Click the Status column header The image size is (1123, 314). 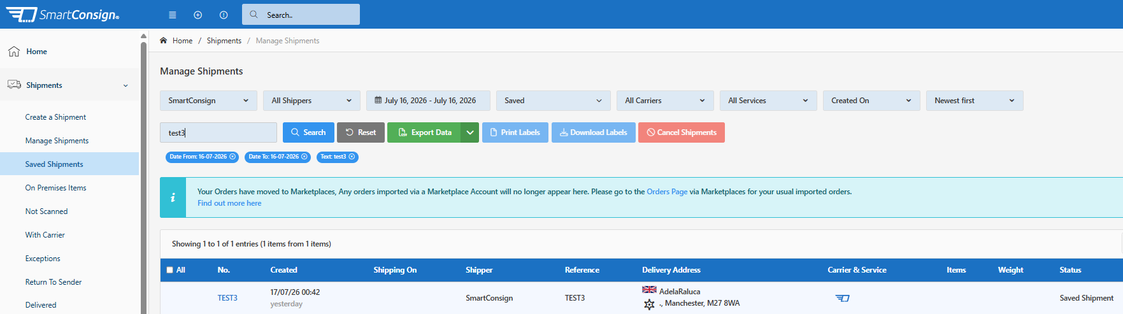1070,270
